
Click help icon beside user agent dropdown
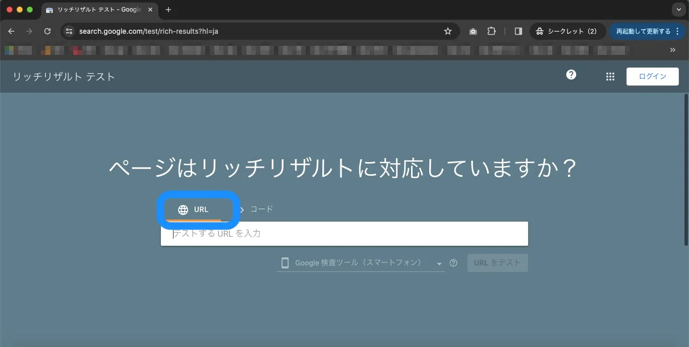click(453, 263)
